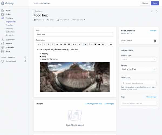Viewport: 162px width, 135px height.
Task: Click 'good for the enviro' bullet text
Action: pos(50,59)
